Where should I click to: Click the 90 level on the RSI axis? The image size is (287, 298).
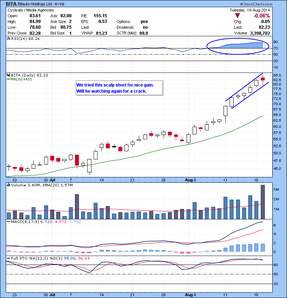276,42
